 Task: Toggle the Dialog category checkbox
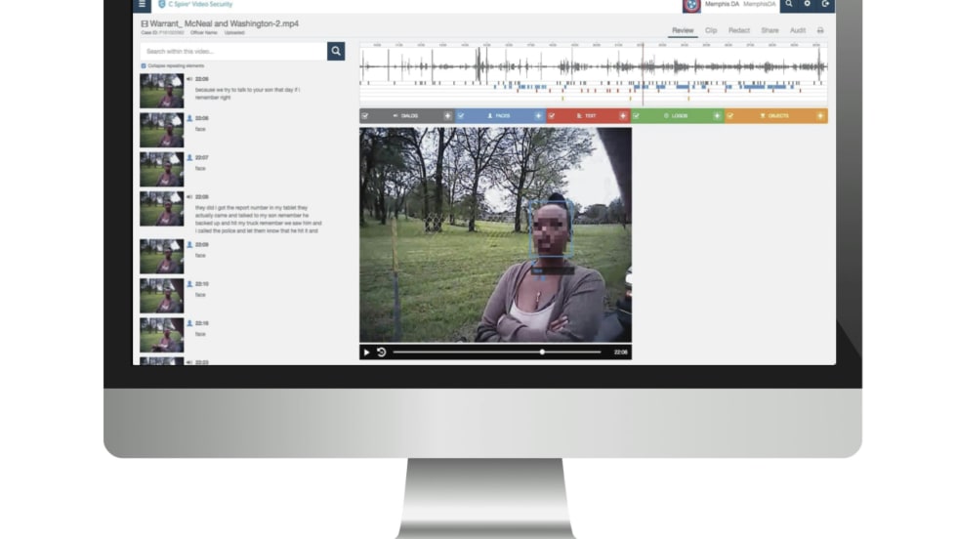(x=365, y=115)
